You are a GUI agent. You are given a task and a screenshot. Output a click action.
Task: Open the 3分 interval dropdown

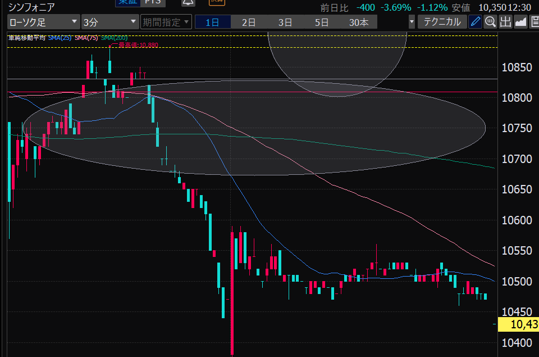[109, 22]
